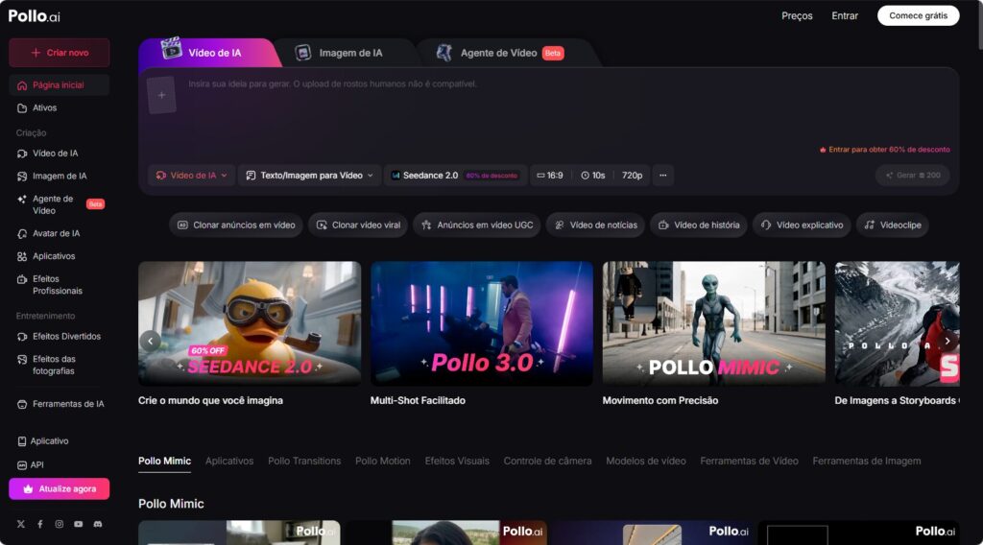Click previous arrow on banner carousel

(150, 341)
